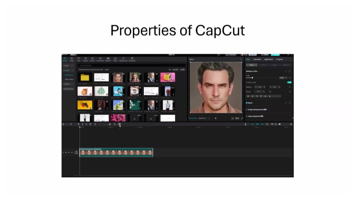This screenshot has height=199, width=355.
Task: Add keyframe for Position & Size
Action: point(290,71)
